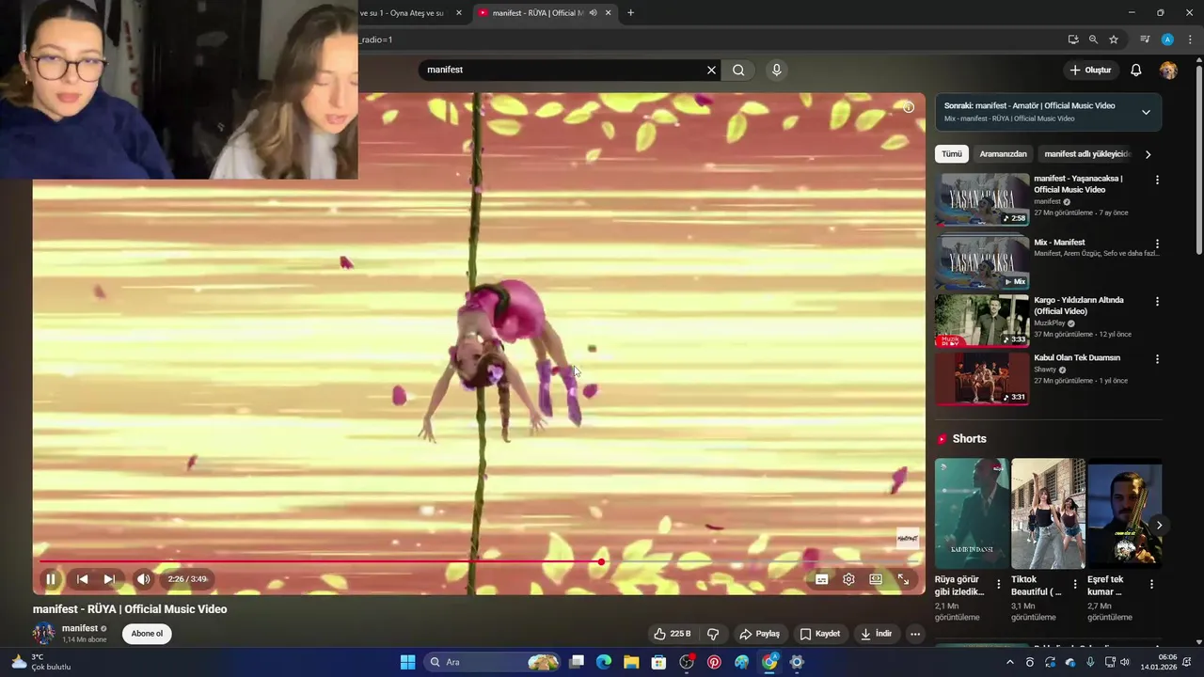
Task: Open options for Tiktok Beautiful short
Action: coord(1075,585)
